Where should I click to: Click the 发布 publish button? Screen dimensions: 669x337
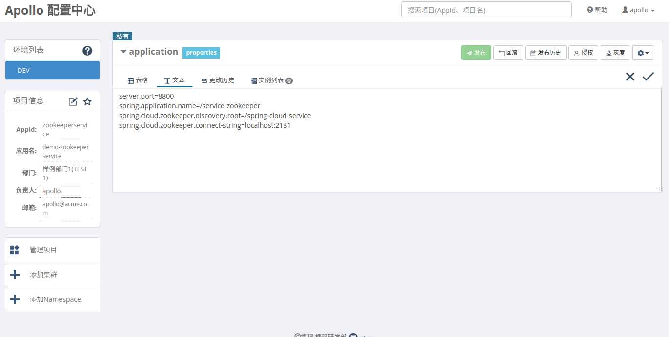point(476,53)
